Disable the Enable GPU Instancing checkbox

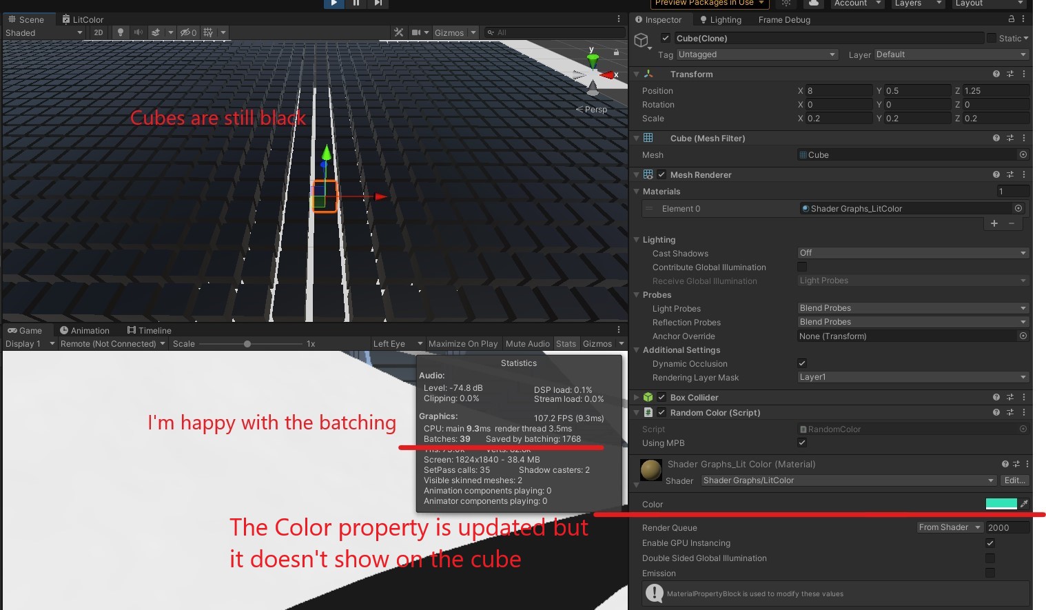[x=990, y=542]
